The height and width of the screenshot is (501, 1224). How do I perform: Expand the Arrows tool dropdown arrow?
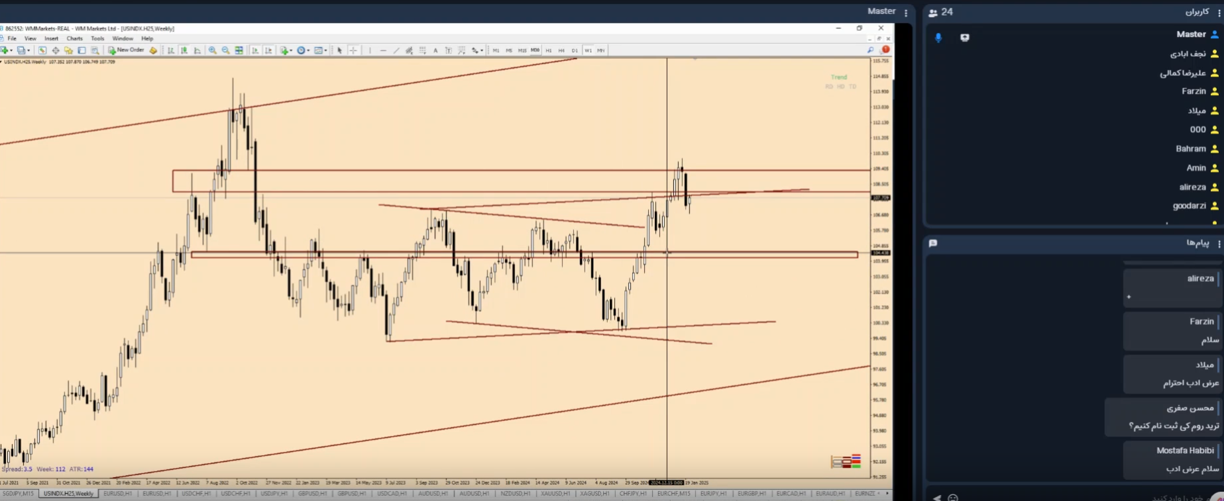coord(482,50)
